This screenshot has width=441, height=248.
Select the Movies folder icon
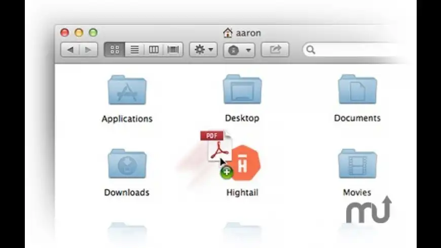[357, 164]
